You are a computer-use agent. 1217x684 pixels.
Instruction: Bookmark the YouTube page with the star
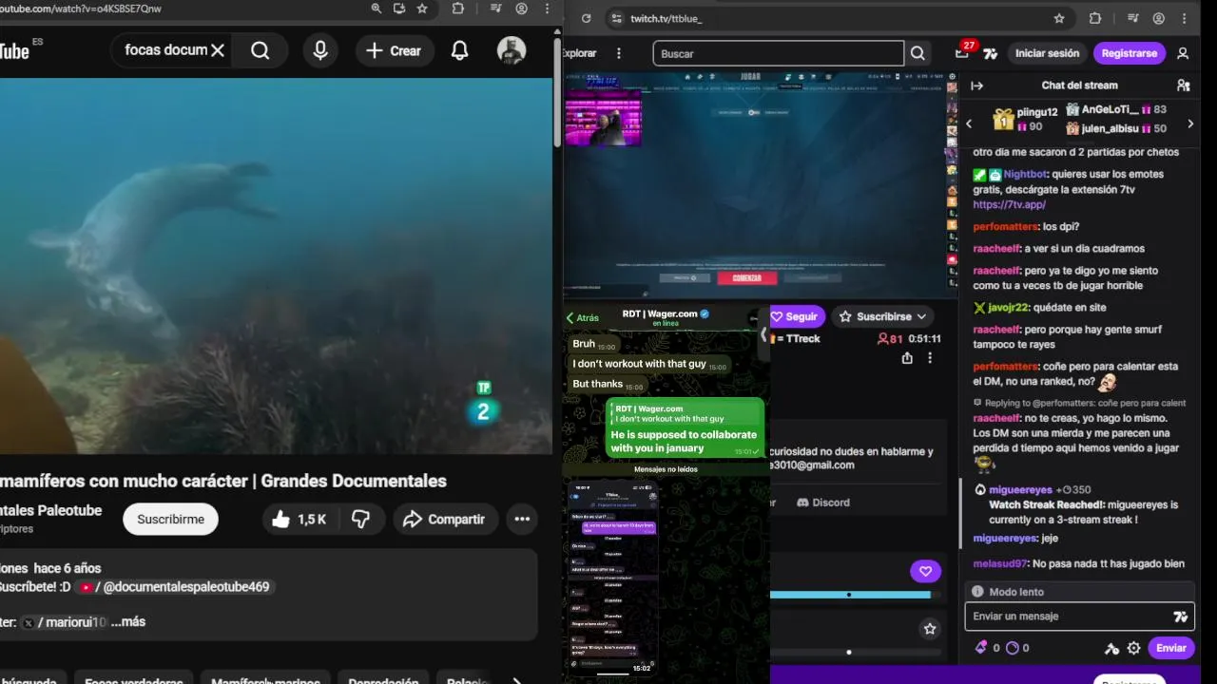(x=422, y=9)
